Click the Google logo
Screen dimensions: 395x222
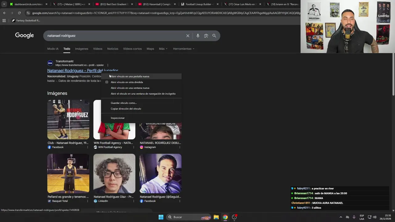click(24, 35)
